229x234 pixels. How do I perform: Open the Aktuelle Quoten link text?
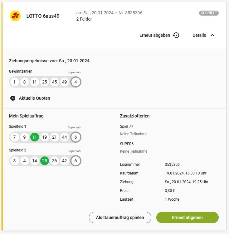(34, 98)
